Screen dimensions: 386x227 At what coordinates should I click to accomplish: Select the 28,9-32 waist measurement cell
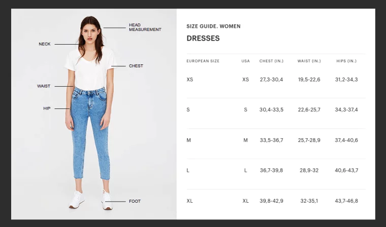pos(309,171)
